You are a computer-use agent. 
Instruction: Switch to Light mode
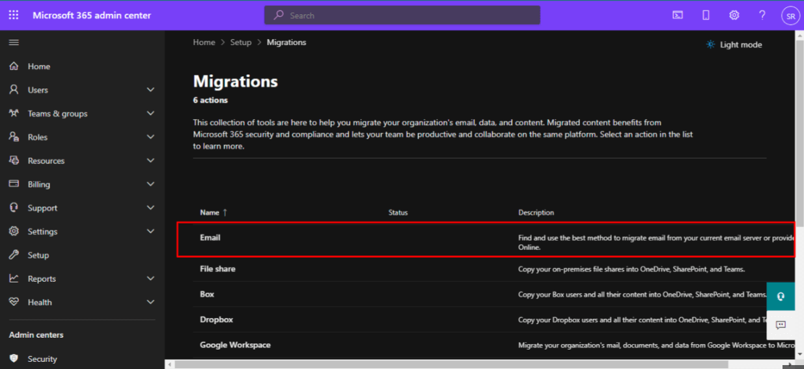tap(734, 44)
